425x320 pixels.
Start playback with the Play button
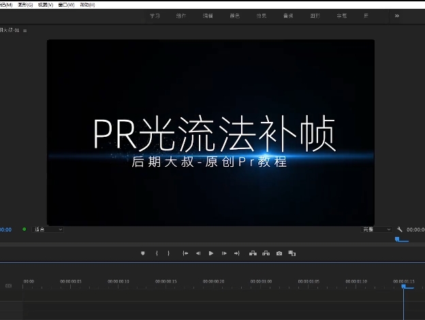(x=211, y=253)
